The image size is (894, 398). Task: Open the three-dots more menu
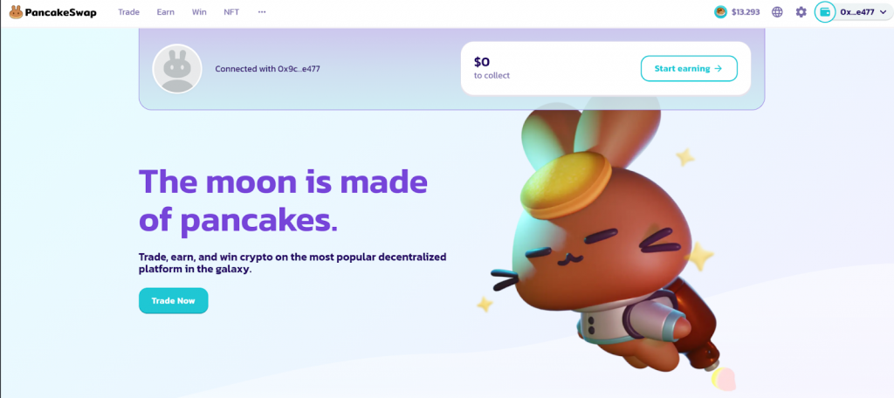click(x=262, y=12)
